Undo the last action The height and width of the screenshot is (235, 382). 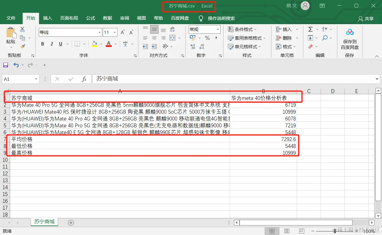(16, 65)
